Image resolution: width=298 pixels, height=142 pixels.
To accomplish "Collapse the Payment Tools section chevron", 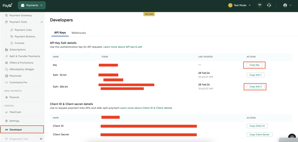I will (42, 22).
